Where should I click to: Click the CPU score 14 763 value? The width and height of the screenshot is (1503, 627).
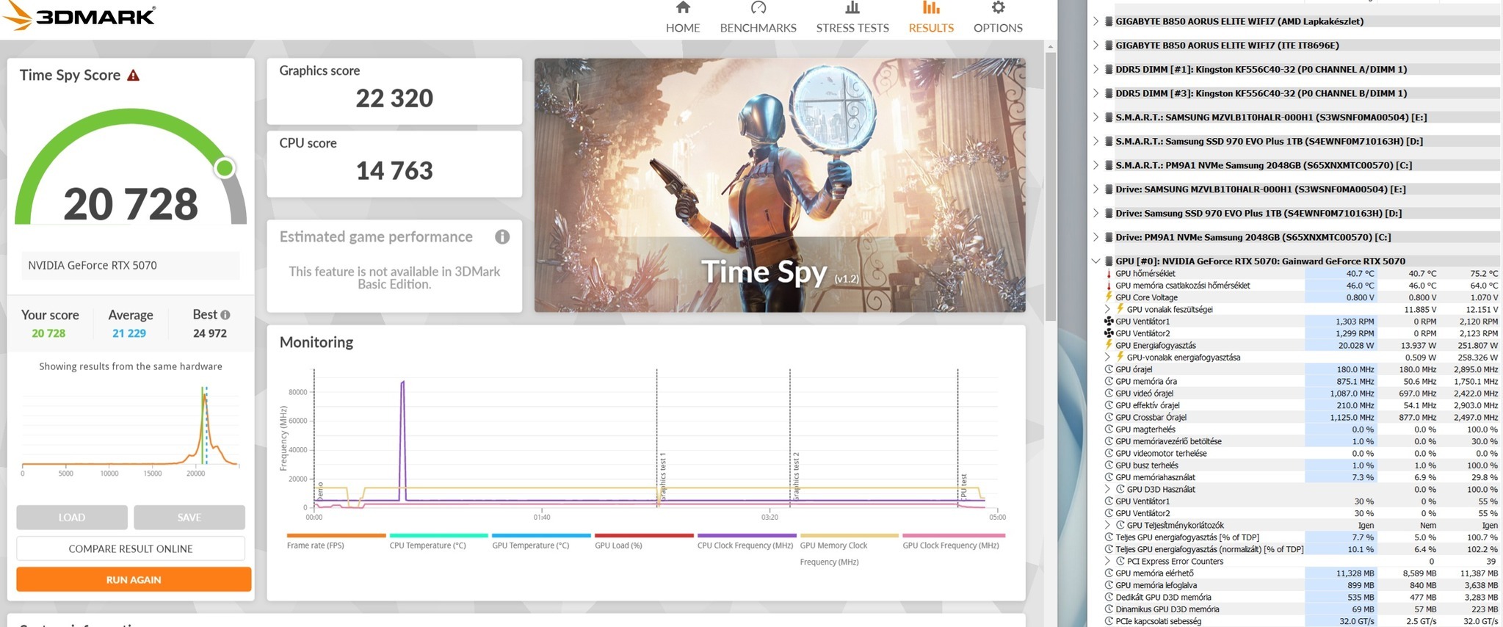tap(394, 171)
